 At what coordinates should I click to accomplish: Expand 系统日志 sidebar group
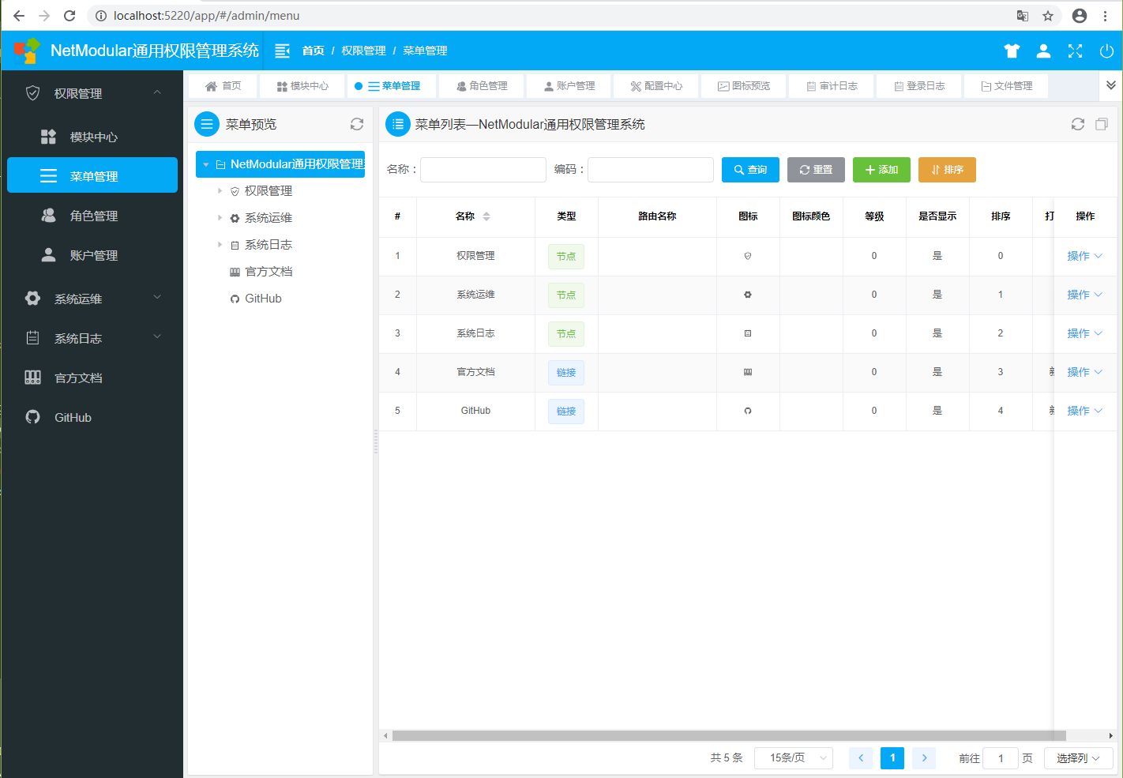pos(92,338)
